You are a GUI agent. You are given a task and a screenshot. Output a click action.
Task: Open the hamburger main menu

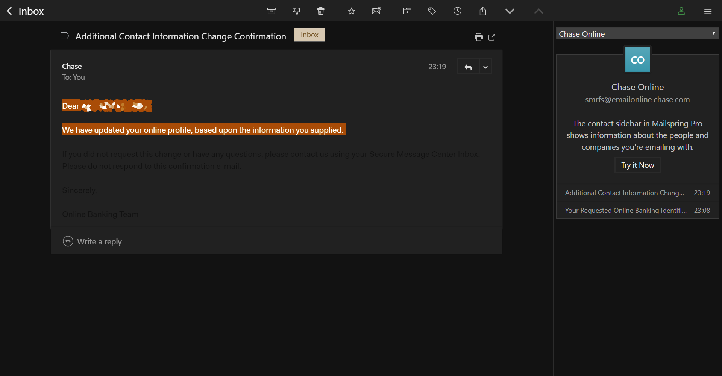click(708, 11)
